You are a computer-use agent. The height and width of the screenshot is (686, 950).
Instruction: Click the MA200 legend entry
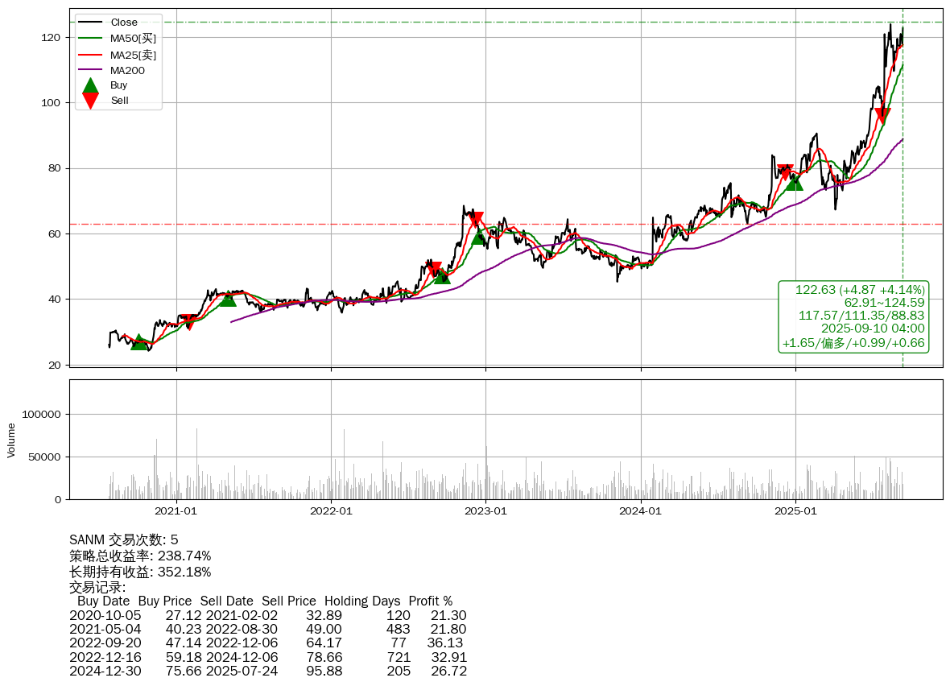(127, 71)
